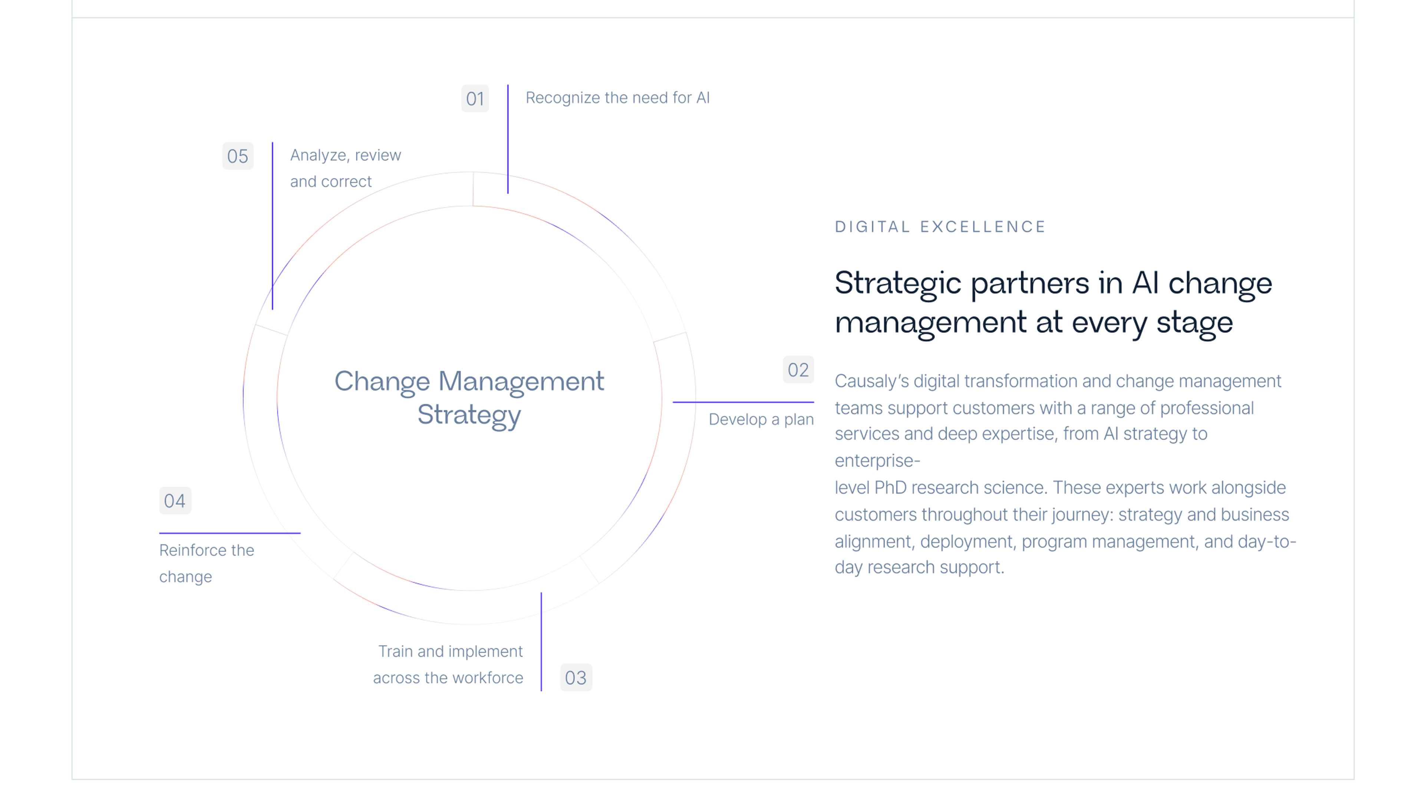The height and width of the screenshot is (801, 1424).
Task: Click the 03 step number badge
Action: tap(576, 677)
